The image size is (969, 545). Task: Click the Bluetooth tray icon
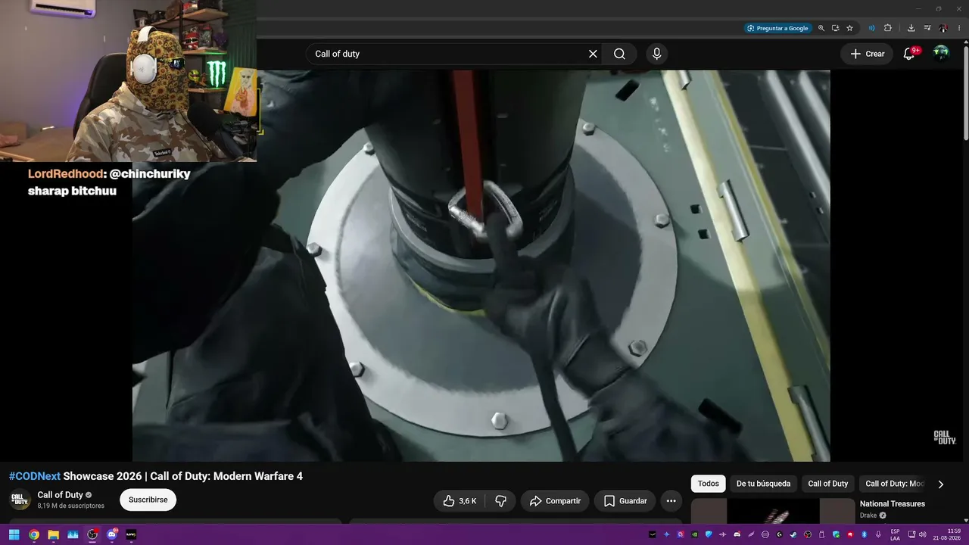(x=864, y=534)
